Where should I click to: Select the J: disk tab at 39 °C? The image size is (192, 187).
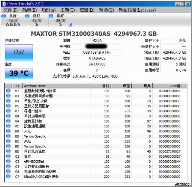60,20
